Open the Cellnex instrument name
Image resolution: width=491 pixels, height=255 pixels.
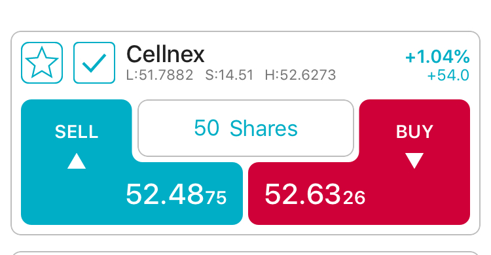click(x=166, y=54)
